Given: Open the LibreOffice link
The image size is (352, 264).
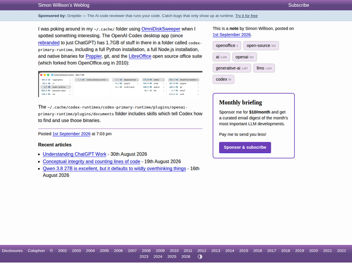Looking at the screenshot, I should click(140, 56).
